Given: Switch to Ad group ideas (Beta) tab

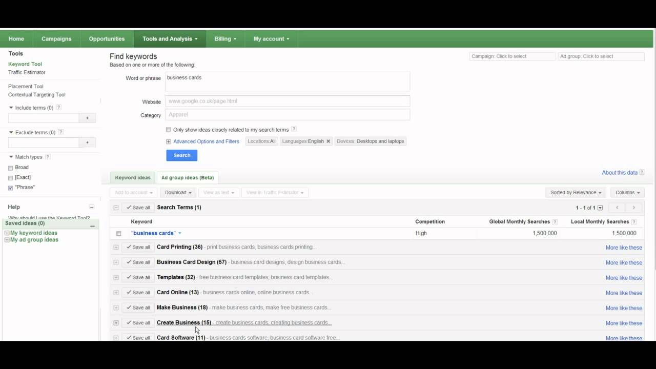Looking at the screenshot, I should (188, 178).
